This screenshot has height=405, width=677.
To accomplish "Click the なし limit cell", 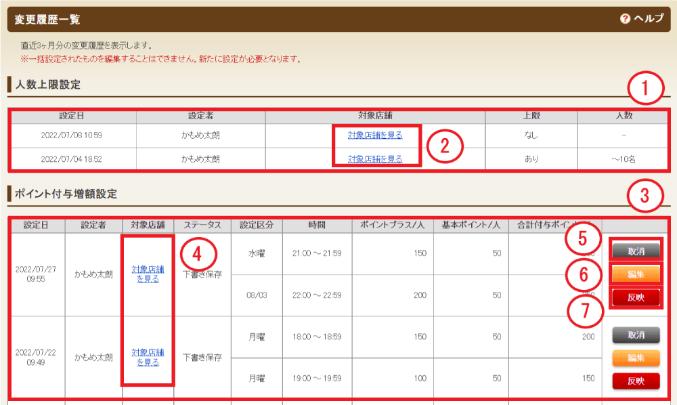I will click(x=531, y=135).
